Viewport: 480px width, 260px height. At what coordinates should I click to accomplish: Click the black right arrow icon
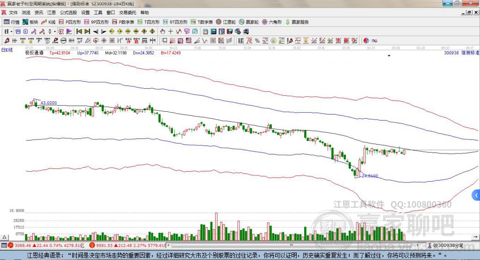pos(104,31)
